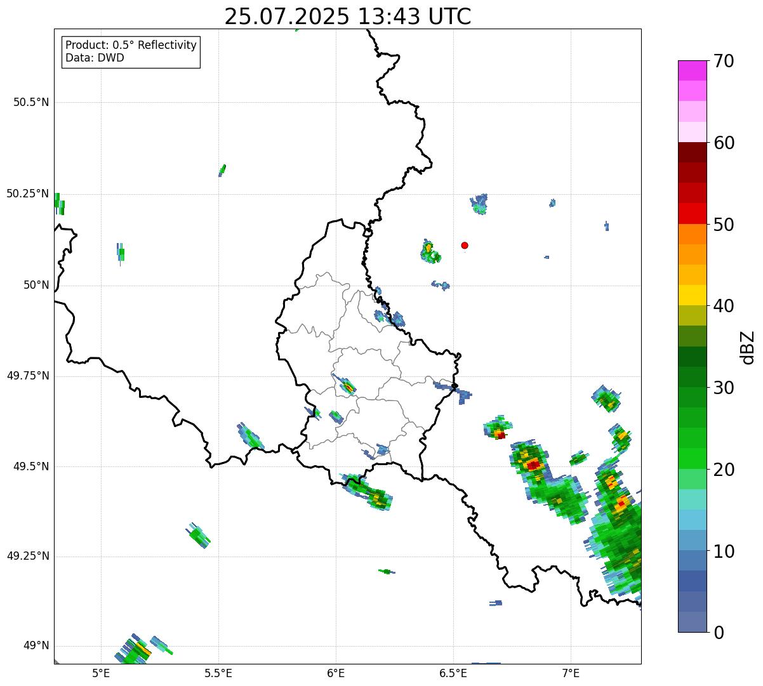Image resolution: width=763 pixels, height=686 pixels.
Task: Click the longitude label 5°E
Action: pyautogui.click(x=101, y=673)
